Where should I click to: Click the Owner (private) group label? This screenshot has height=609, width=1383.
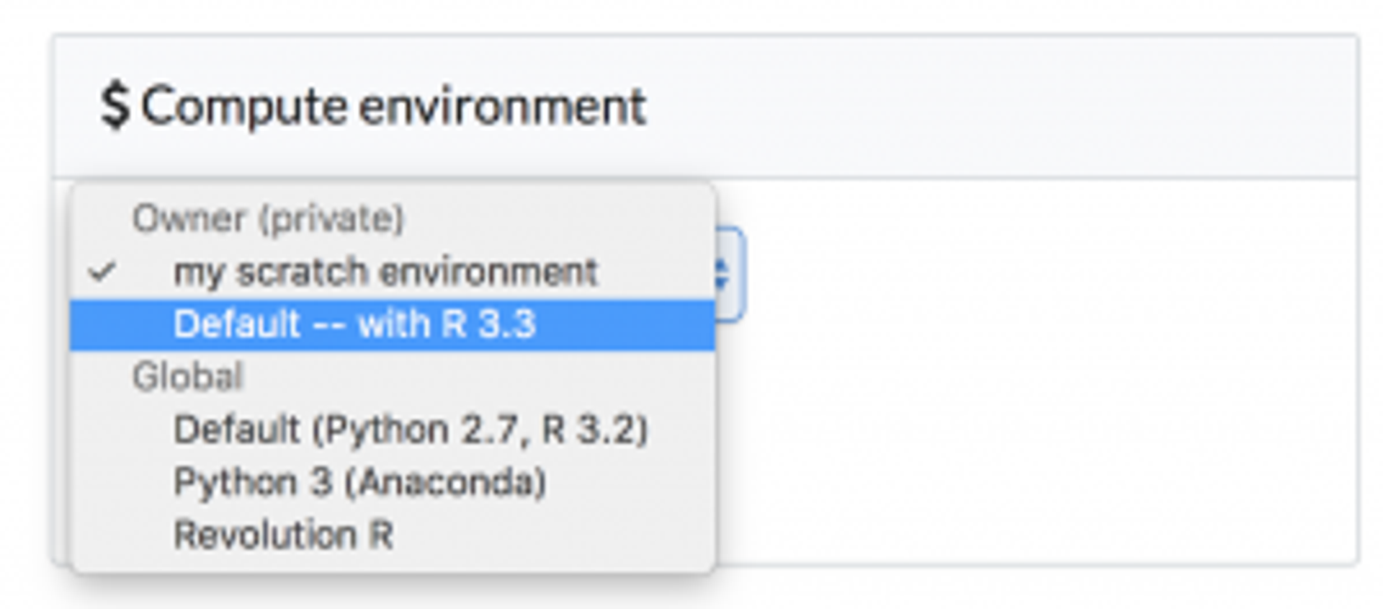(x=269, y=220)
